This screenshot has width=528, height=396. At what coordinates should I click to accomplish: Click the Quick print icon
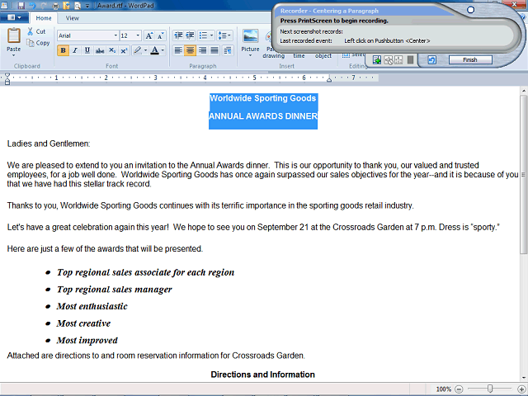coord(55,6)
